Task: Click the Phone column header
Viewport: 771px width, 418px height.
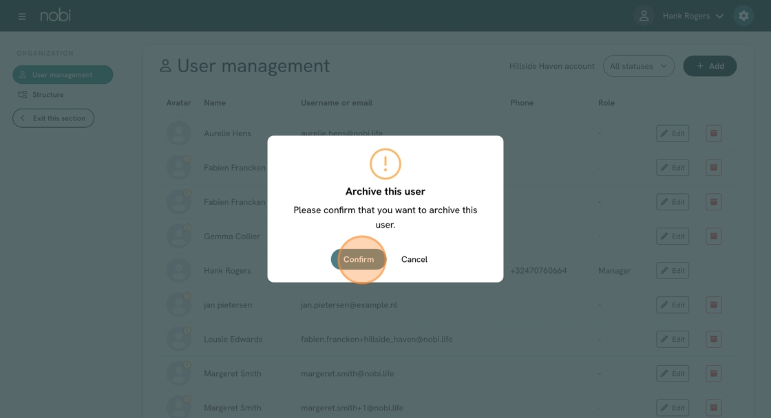Action: coord(522,102)
